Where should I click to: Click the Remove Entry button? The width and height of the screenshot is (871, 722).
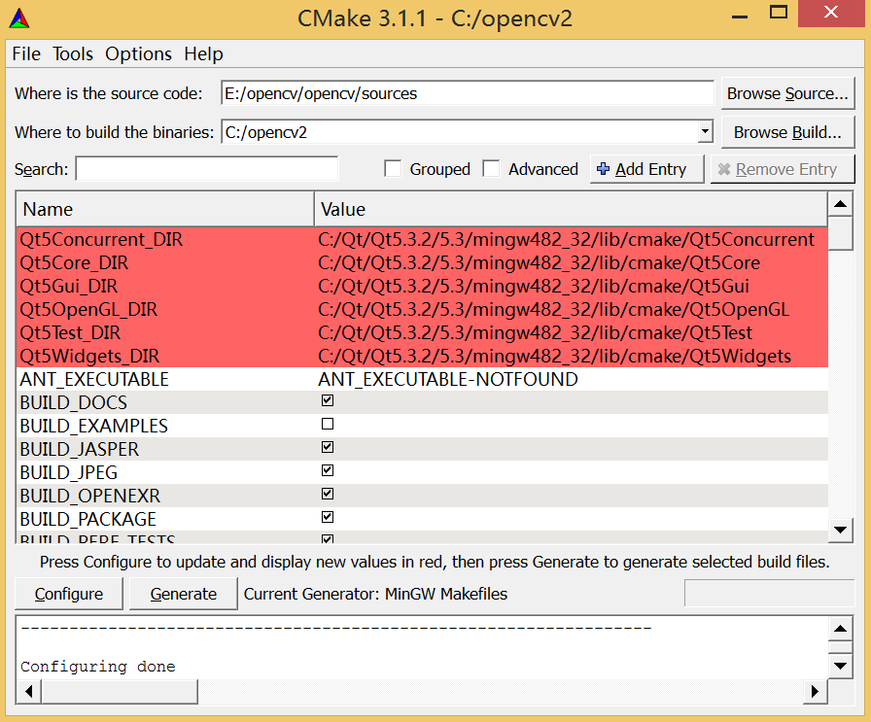783,169
